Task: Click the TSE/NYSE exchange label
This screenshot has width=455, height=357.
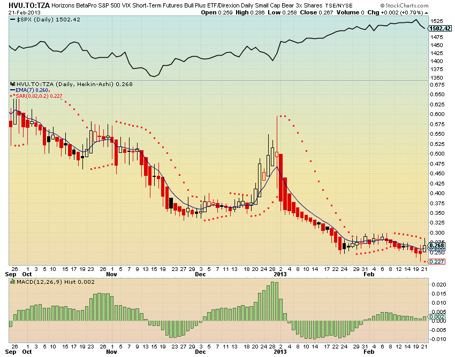Action: point(339,5)
